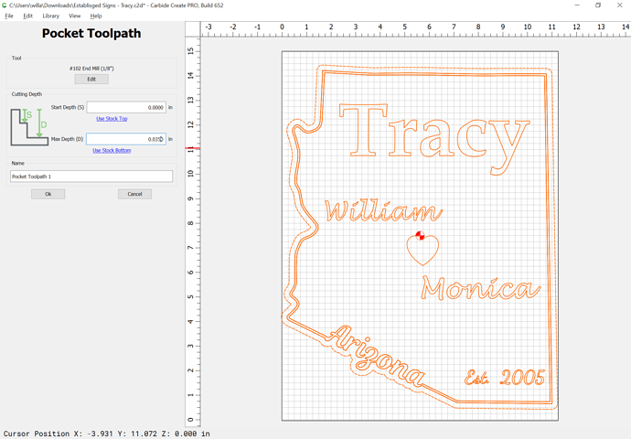
Task: Open the View menu
Action: 74,16
